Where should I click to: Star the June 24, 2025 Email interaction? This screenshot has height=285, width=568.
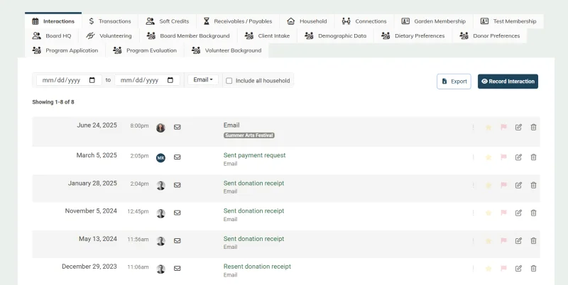(488, 128)
